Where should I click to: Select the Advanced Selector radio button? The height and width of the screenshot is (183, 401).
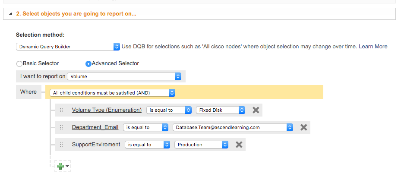pos(88,64)
